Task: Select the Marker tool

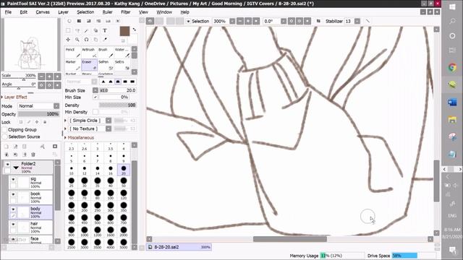Action: (x=72, y=65)
